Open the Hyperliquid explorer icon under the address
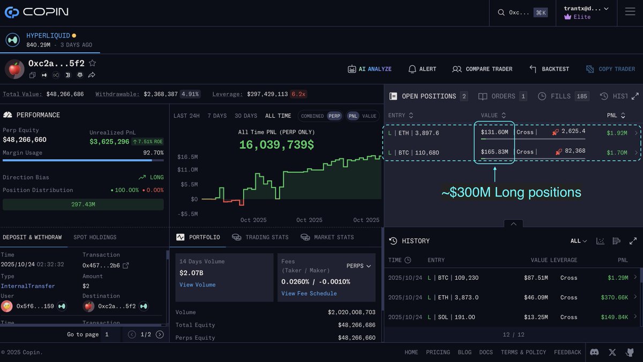Screen dimensions: 643x362 click(44, 75)
